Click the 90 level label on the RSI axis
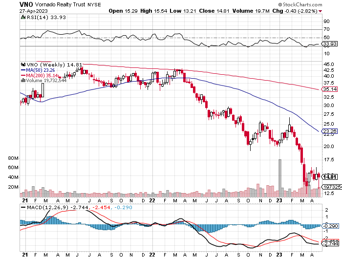This screenshot has height=259, width=342. pos(327,22)
